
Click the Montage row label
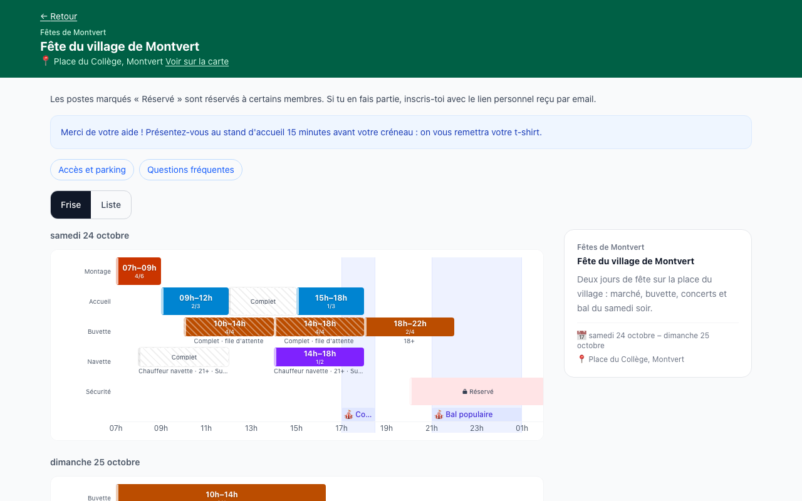coord(97,271)
